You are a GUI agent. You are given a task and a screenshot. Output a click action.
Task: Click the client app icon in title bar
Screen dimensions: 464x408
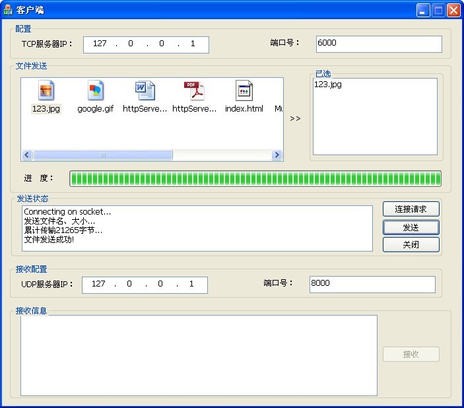pos(8,10)
